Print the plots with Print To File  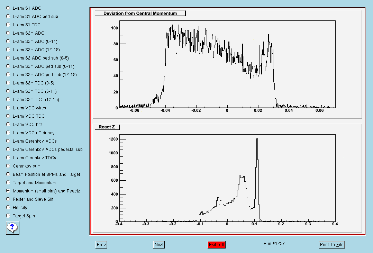point(331,245)
